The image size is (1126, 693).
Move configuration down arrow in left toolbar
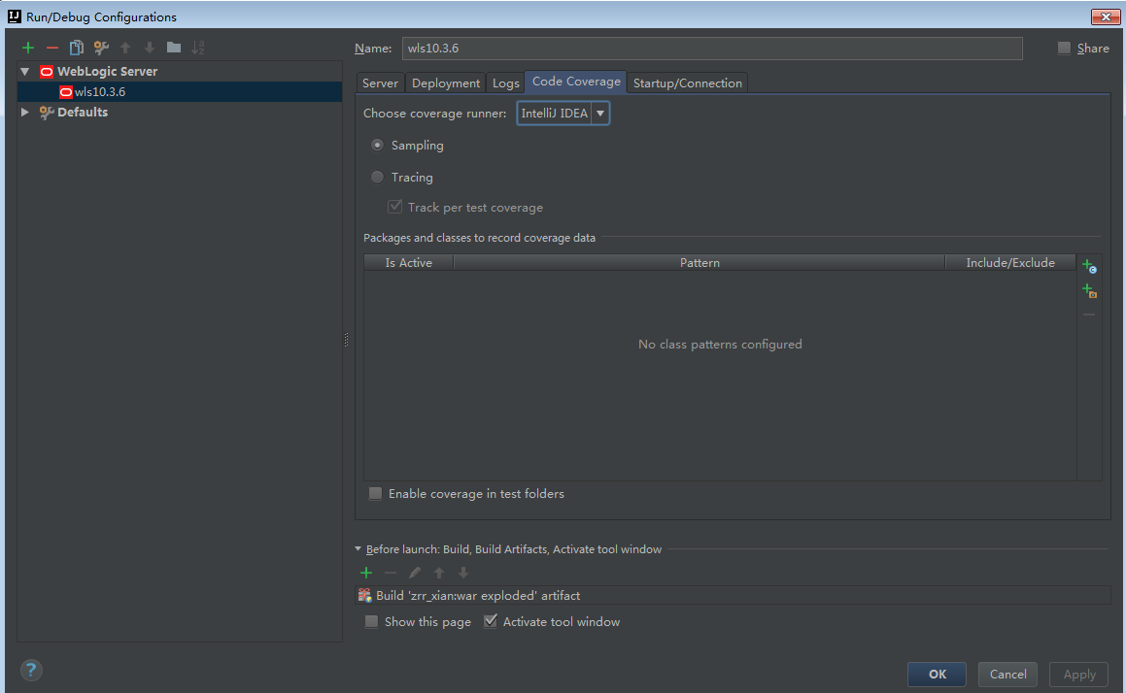tap(150, 49)
